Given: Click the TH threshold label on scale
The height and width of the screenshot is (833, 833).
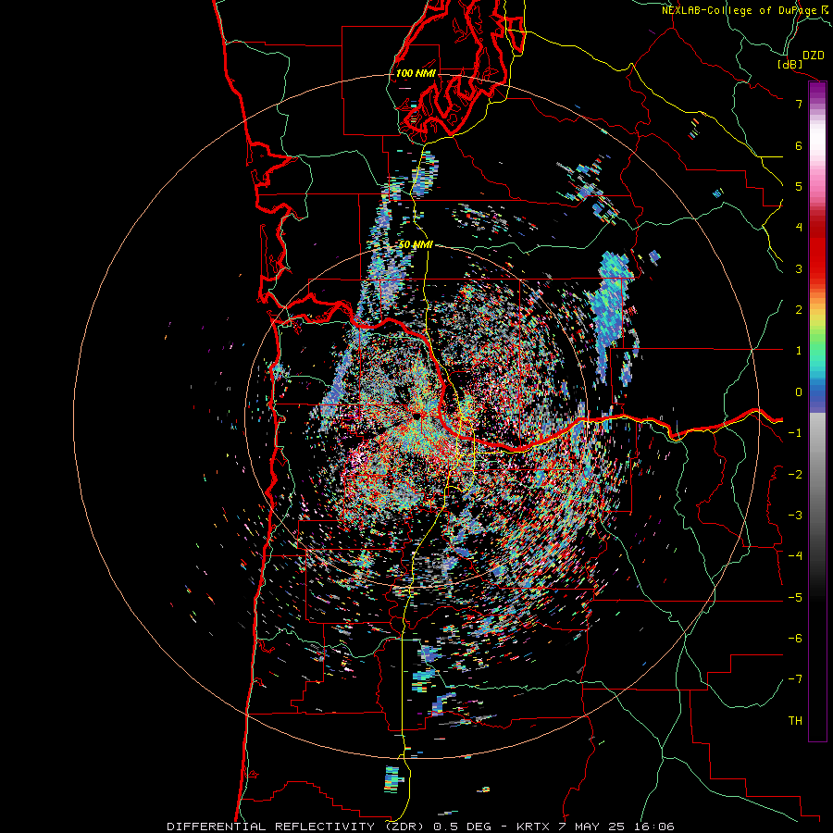Looking at the screenshot, I should tap(795, 721).
